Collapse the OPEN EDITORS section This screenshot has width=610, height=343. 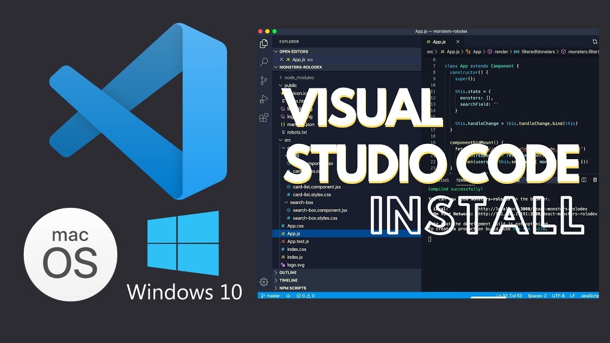pos(294,51)
